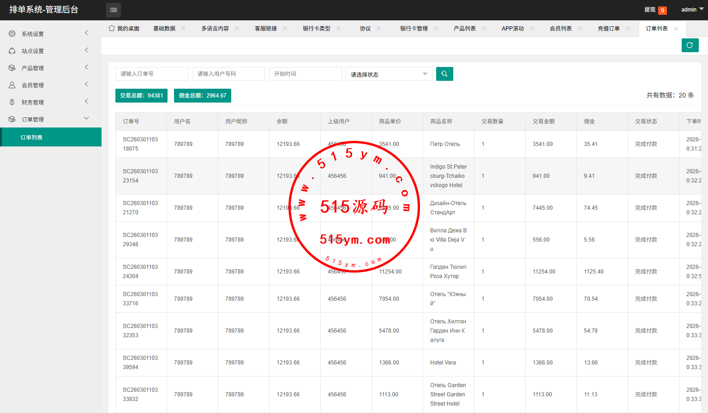This screenshot has height=413, width=708.
Task: Click the hamburger menu toggle icon
Action: (114, 10)
